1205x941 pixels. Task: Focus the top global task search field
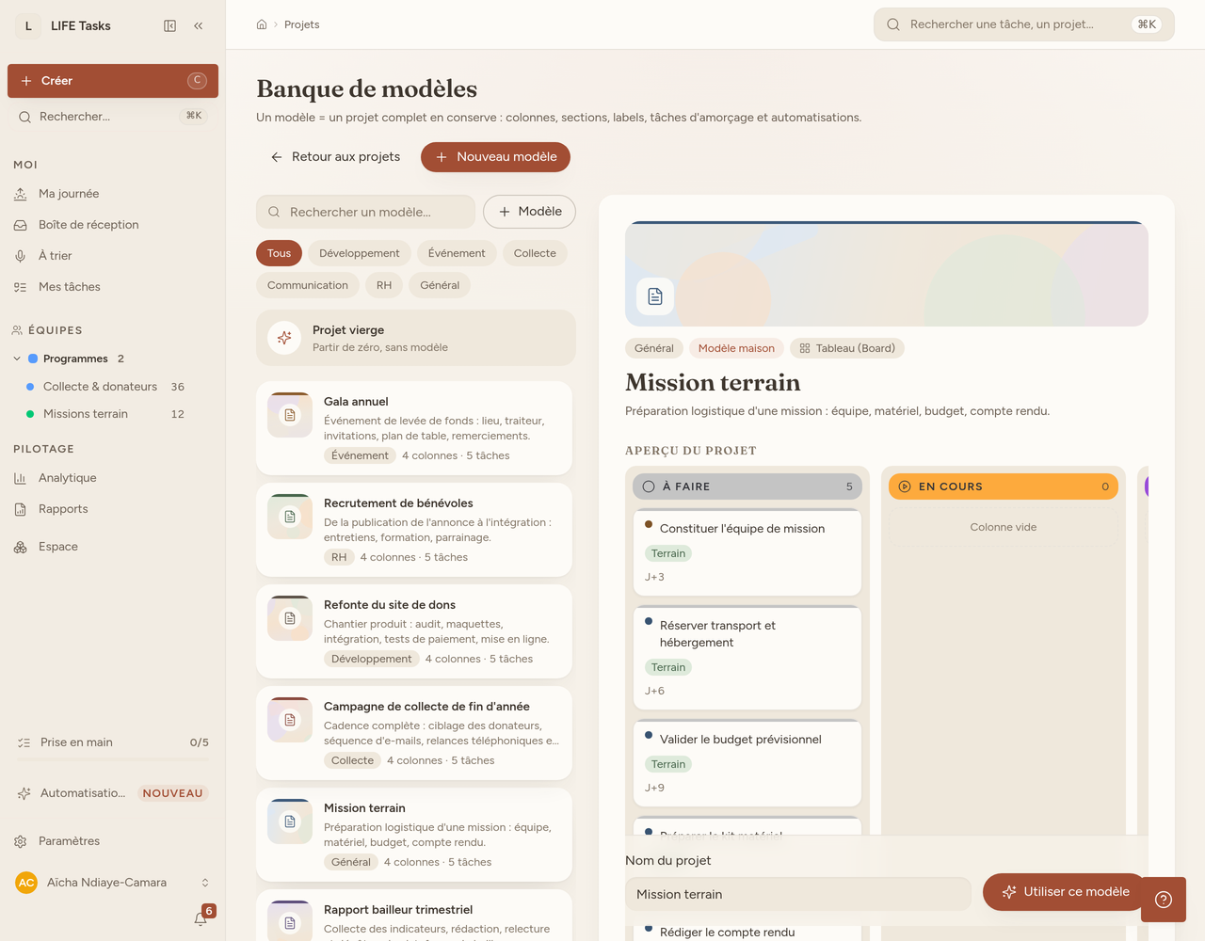1024,24
